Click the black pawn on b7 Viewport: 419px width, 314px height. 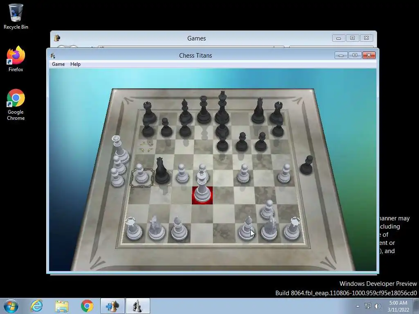click(166, 128)
